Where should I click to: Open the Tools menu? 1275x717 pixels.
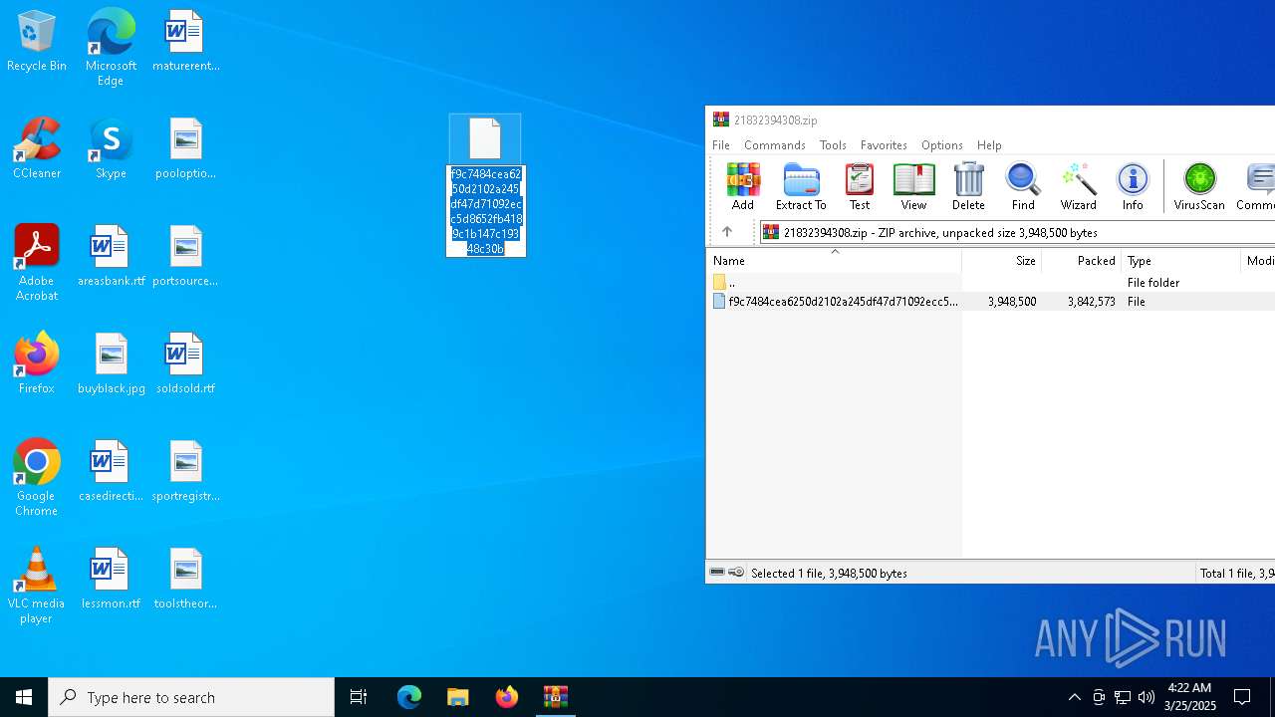coord(833,145)
